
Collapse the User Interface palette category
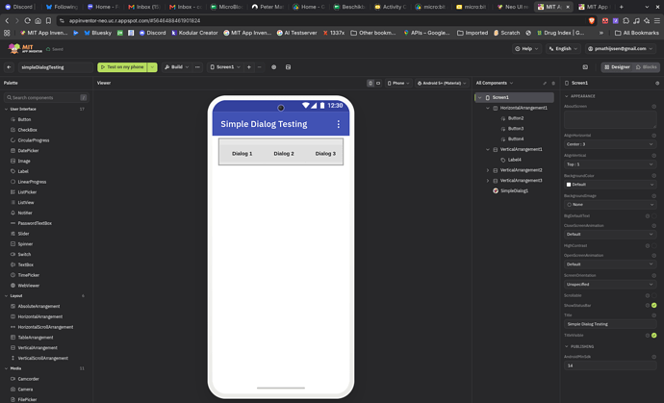[x=6, y=110]
